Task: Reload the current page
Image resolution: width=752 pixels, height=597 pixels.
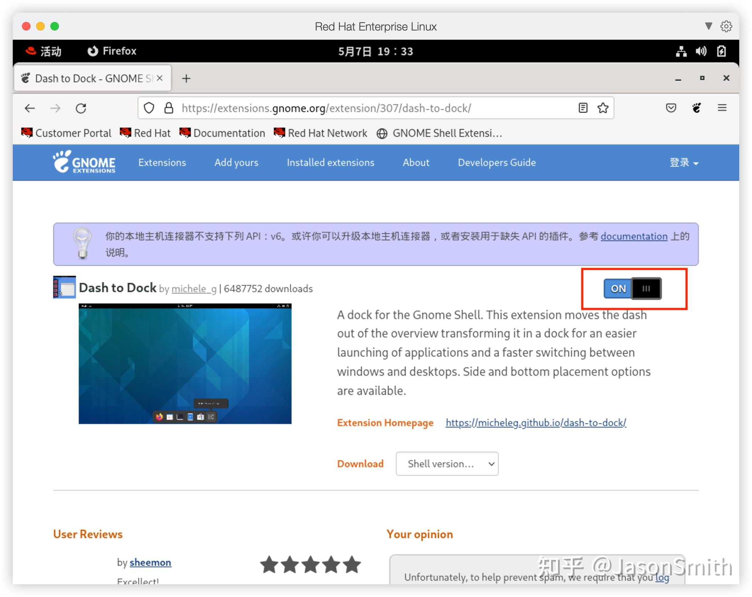Action: tap(81, 108)
